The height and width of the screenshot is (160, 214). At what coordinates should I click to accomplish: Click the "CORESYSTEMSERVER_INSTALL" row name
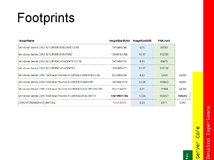[37, 103]
